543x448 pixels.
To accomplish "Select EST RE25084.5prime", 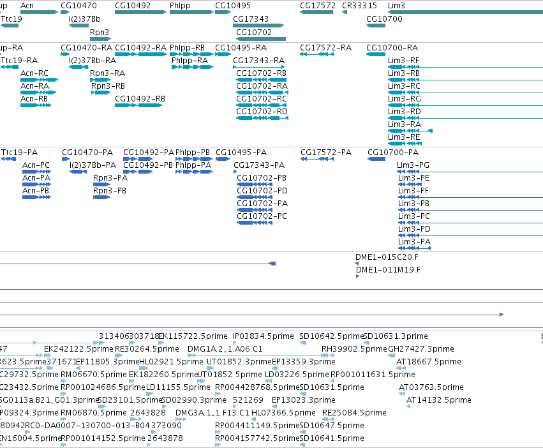I will coord(354,413).
